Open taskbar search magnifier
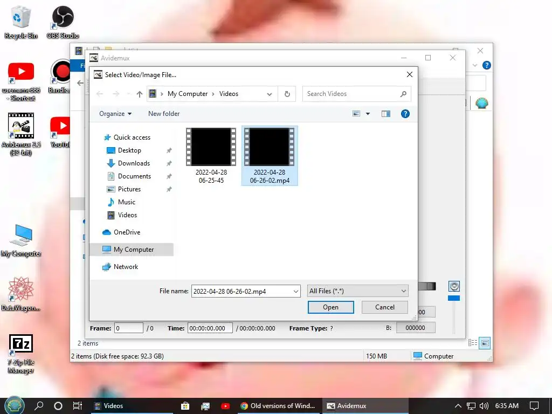Viewport: 552px width, 414px height. point(39,406)
